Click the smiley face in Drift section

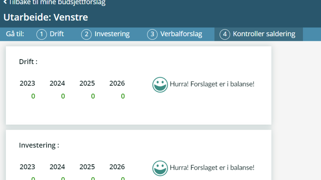pyautogui.click(x=160, y=85)
